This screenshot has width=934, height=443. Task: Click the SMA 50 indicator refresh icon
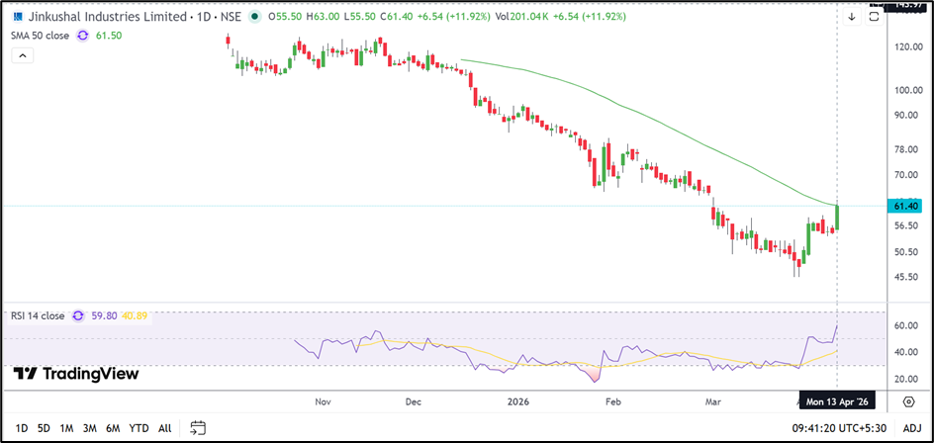(82, 35)
